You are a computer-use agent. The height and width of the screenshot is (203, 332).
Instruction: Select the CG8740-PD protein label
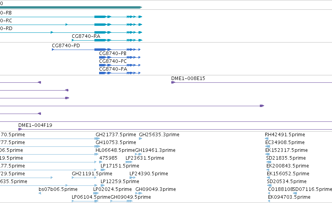(66, 46)
